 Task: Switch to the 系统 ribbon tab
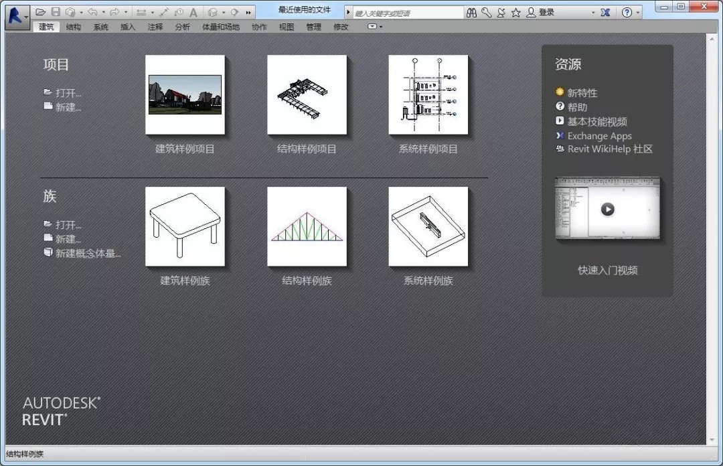click(x=101, y=27)
